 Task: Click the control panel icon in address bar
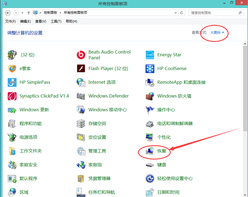point(35,13)
